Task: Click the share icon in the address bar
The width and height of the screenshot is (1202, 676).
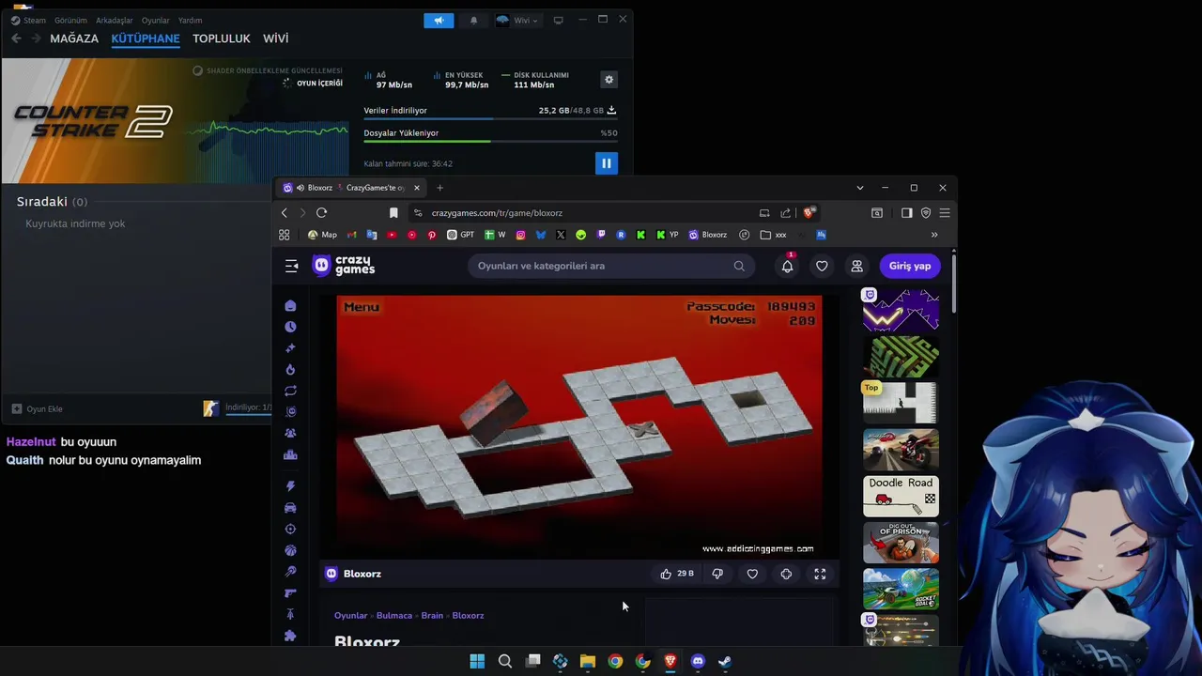Action: click(x=785, y=213)
